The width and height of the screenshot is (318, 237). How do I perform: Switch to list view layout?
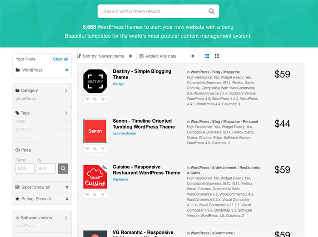[x=207, y=56]
